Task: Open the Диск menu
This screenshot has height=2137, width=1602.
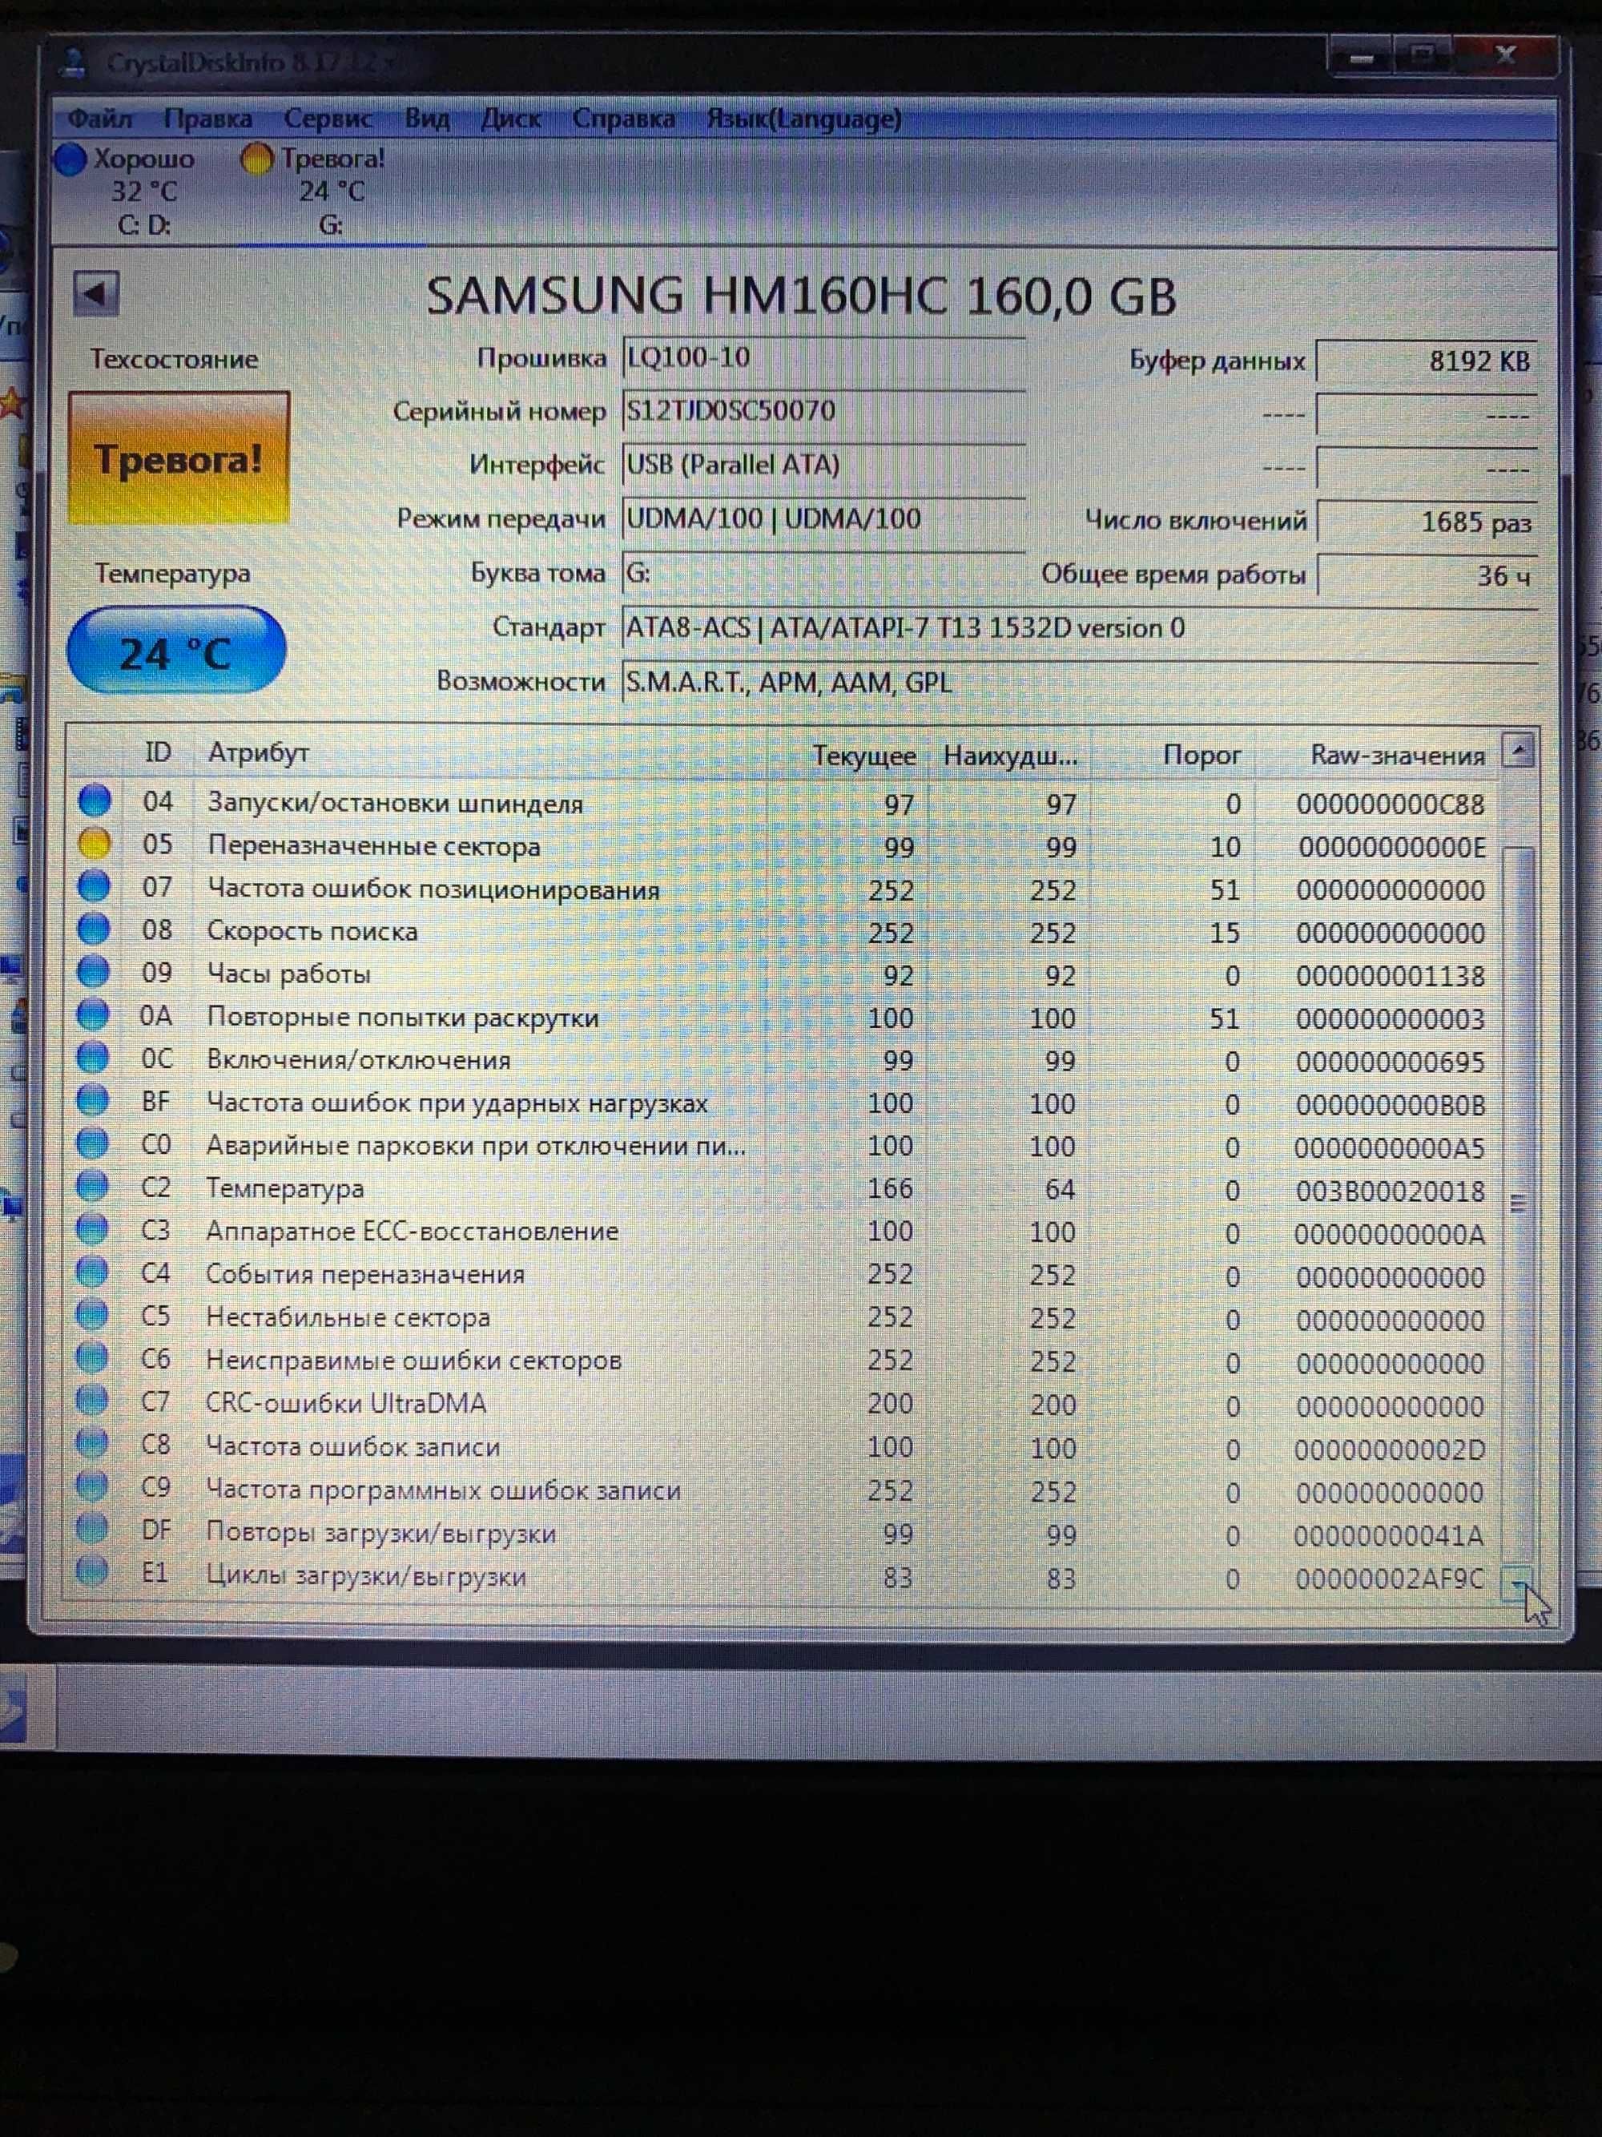Action: click(511, 119)
